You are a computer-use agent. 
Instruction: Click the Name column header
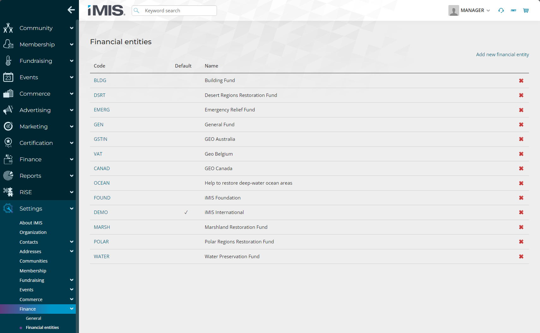(x=211, y=66)
